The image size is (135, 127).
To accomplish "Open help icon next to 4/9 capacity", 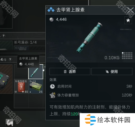I will [x=10, y=60].
